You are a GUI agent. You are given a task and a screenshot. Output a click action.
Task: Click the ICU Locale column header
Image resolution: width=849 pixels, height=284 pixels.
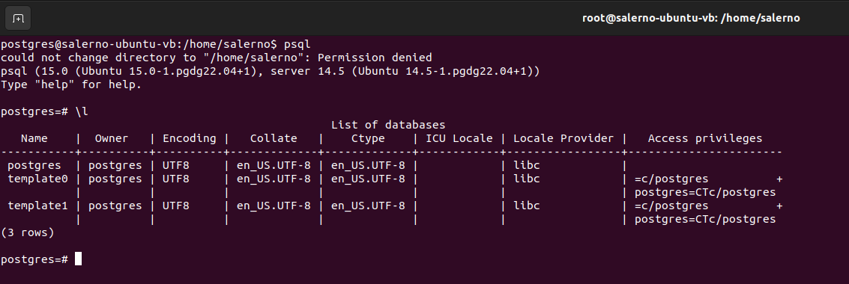[x=459, y=138]
